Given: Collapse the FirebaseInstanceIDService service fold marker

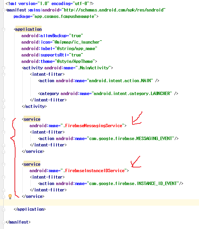Looking at the screenshot, I should click(3, 164).
